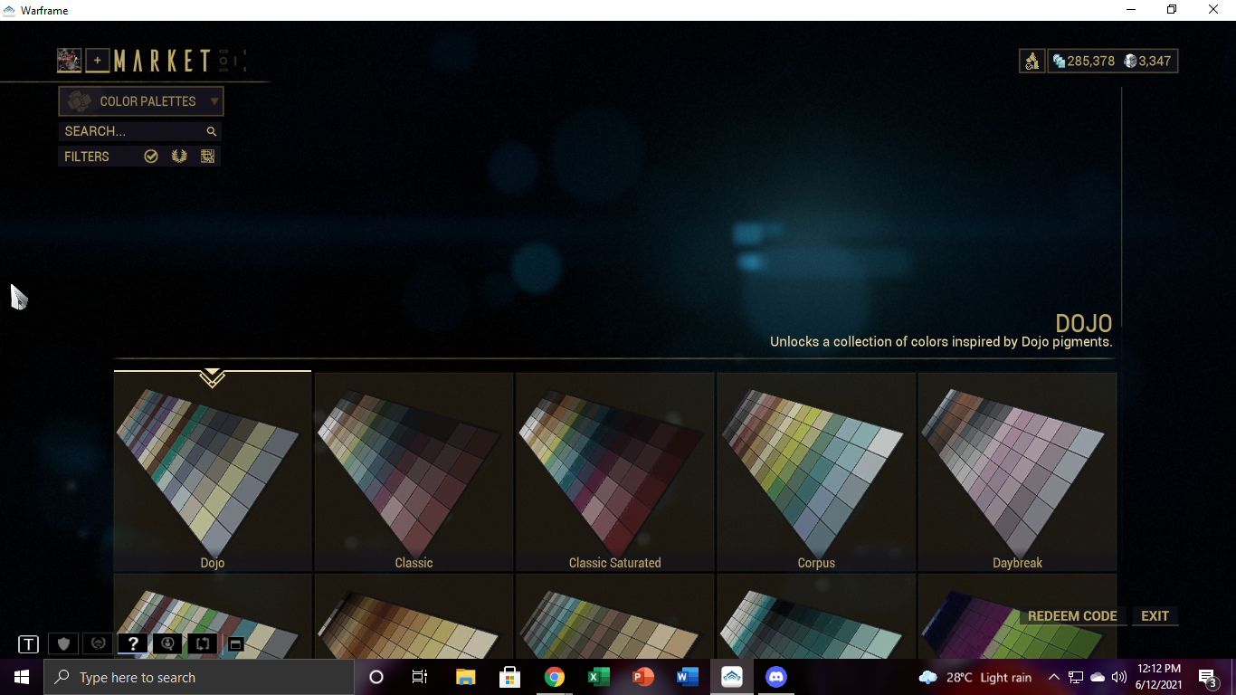Select the Daybreak color palette
The height and width of the screenshot is (695, 1236).
(1017, 472)
